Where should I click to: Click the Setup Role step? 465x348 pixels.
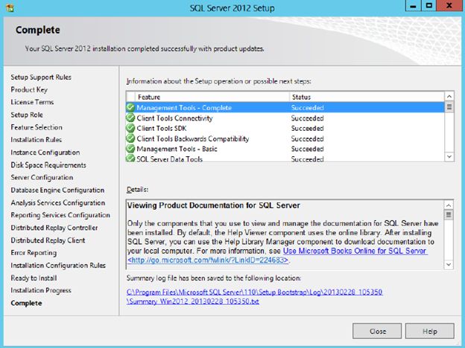pos(27,115)
